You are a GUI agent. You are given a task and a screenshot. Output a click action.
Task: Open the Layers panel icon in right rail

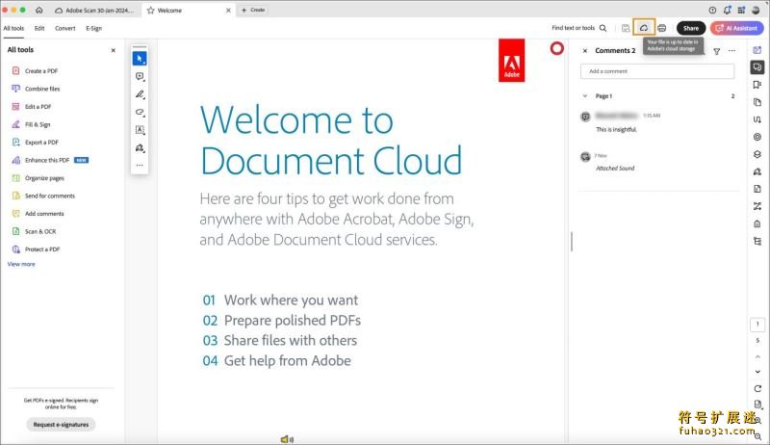pyautogui.click(x=757, y=154)
